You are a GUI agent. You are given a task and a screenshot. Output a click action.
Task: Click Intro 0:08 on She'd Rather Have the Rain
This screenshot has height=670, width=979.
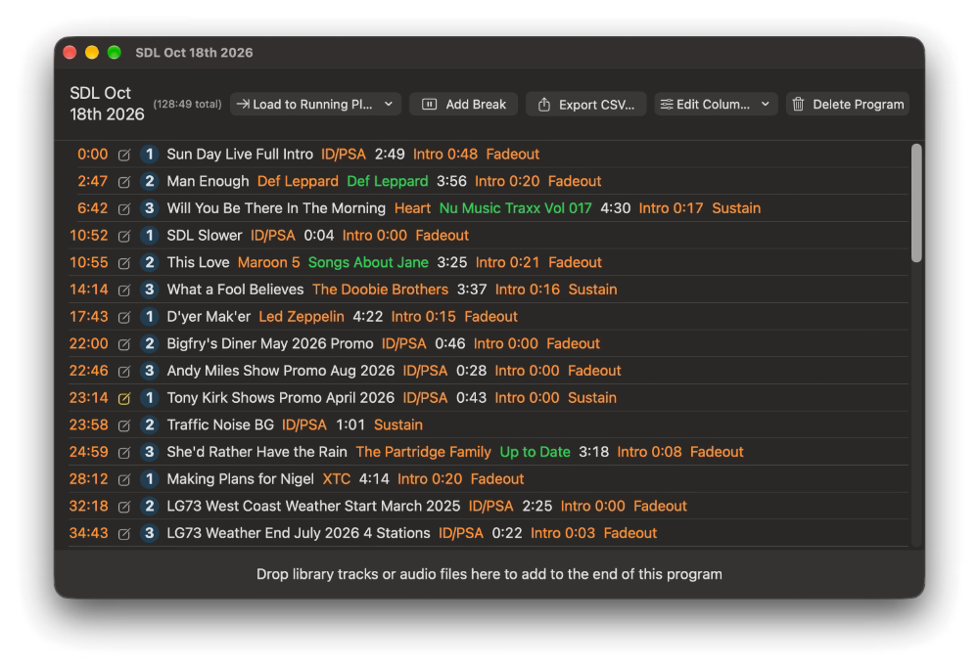tap(649, 452)
